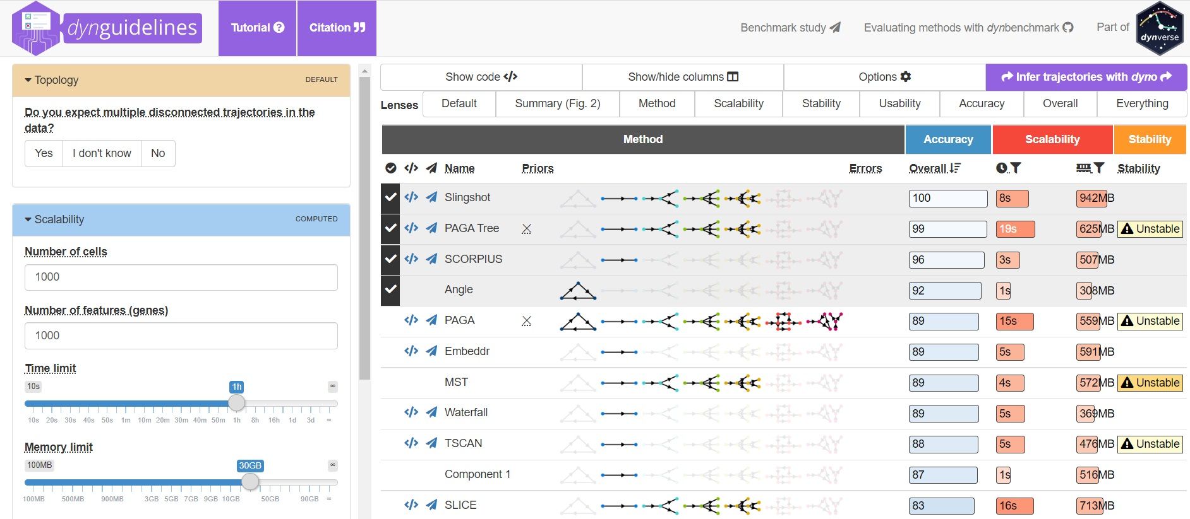Click Embeddr's code icon

point(411,351)
